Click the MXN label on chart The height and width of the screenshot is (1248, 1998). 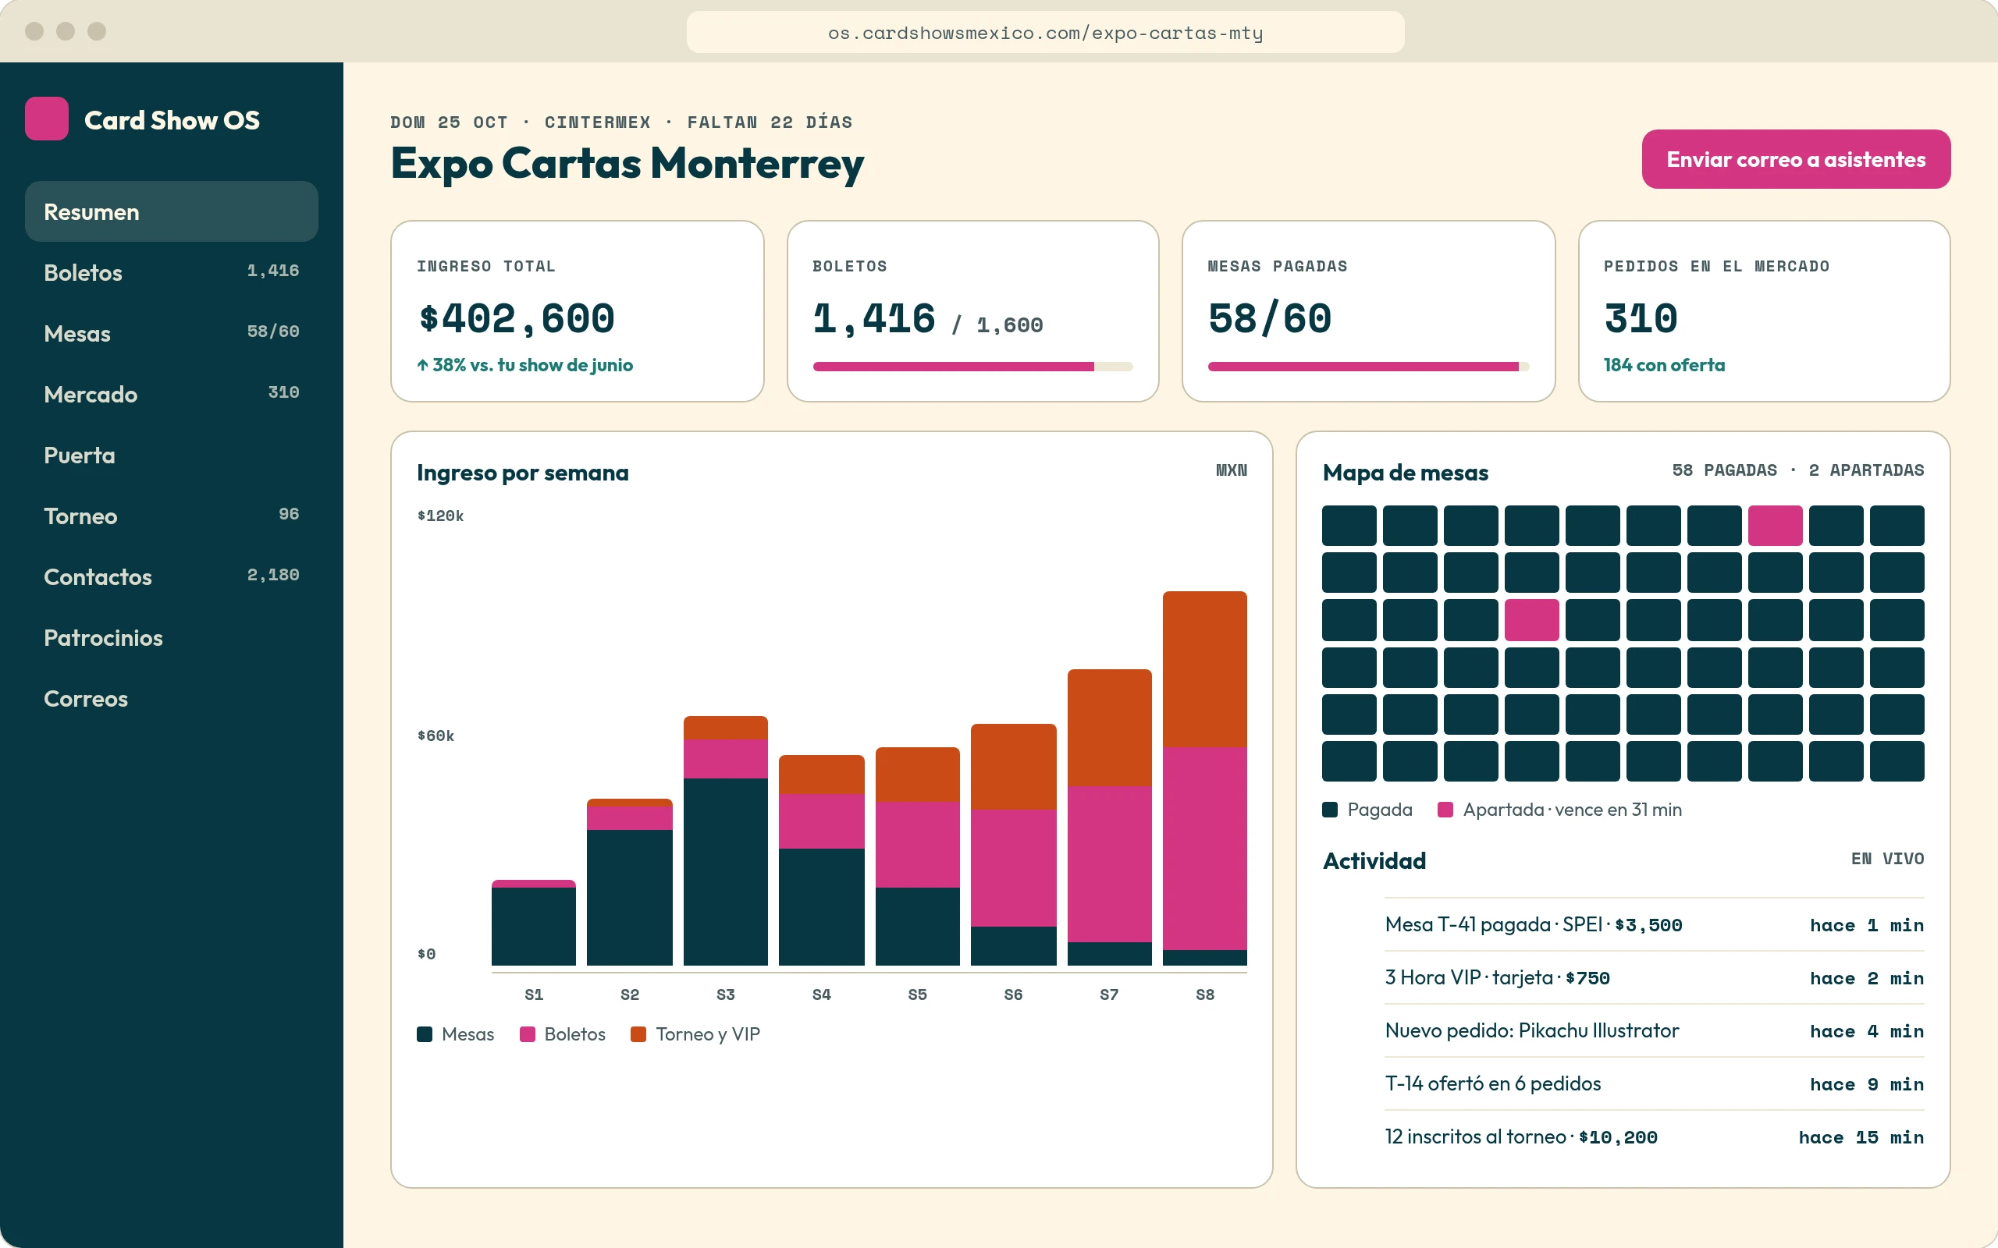pyautogui.click(x=1231, y=470)
